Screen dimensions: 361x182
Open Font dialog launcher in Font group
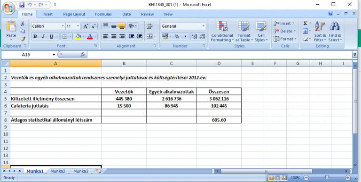click(x=96, y=46)
